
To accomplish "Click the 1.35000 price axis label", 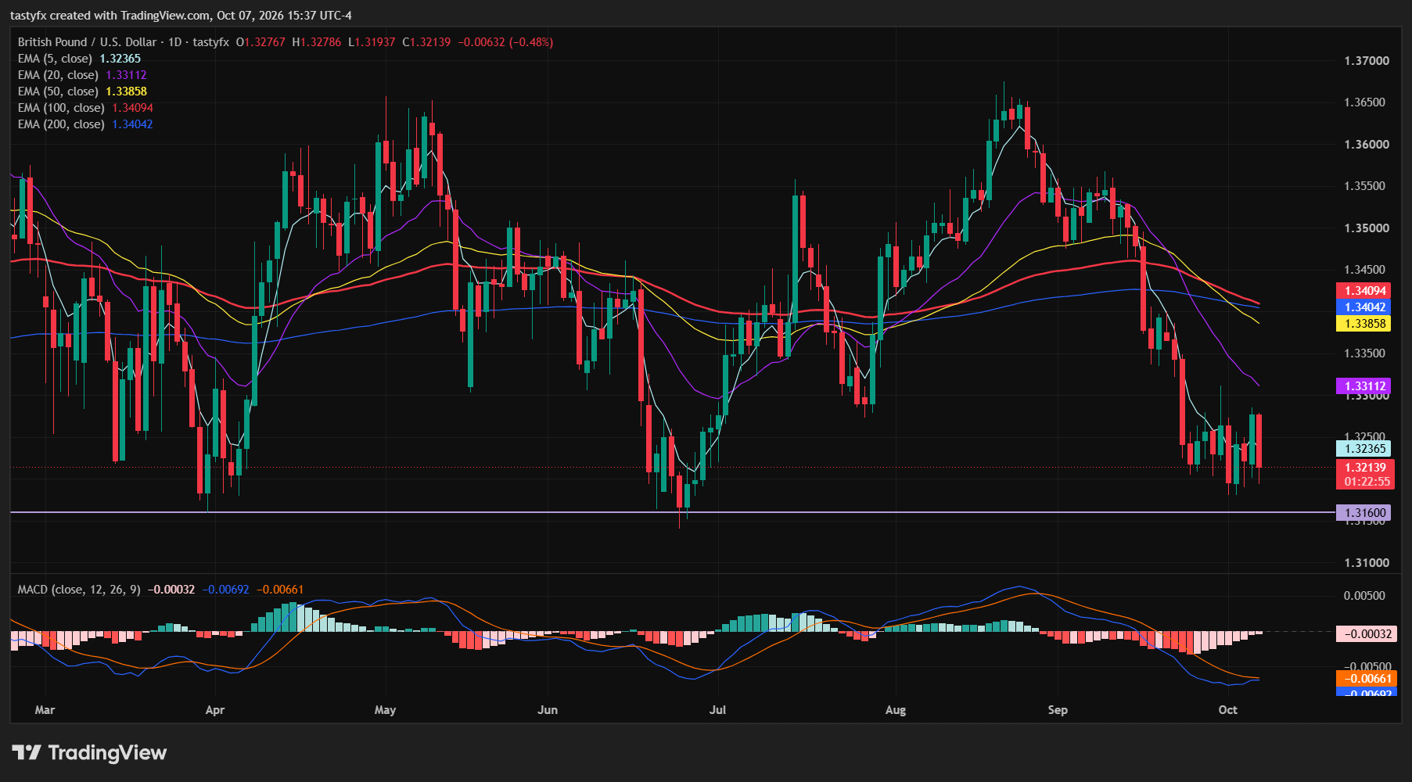I will point(1367,228).
